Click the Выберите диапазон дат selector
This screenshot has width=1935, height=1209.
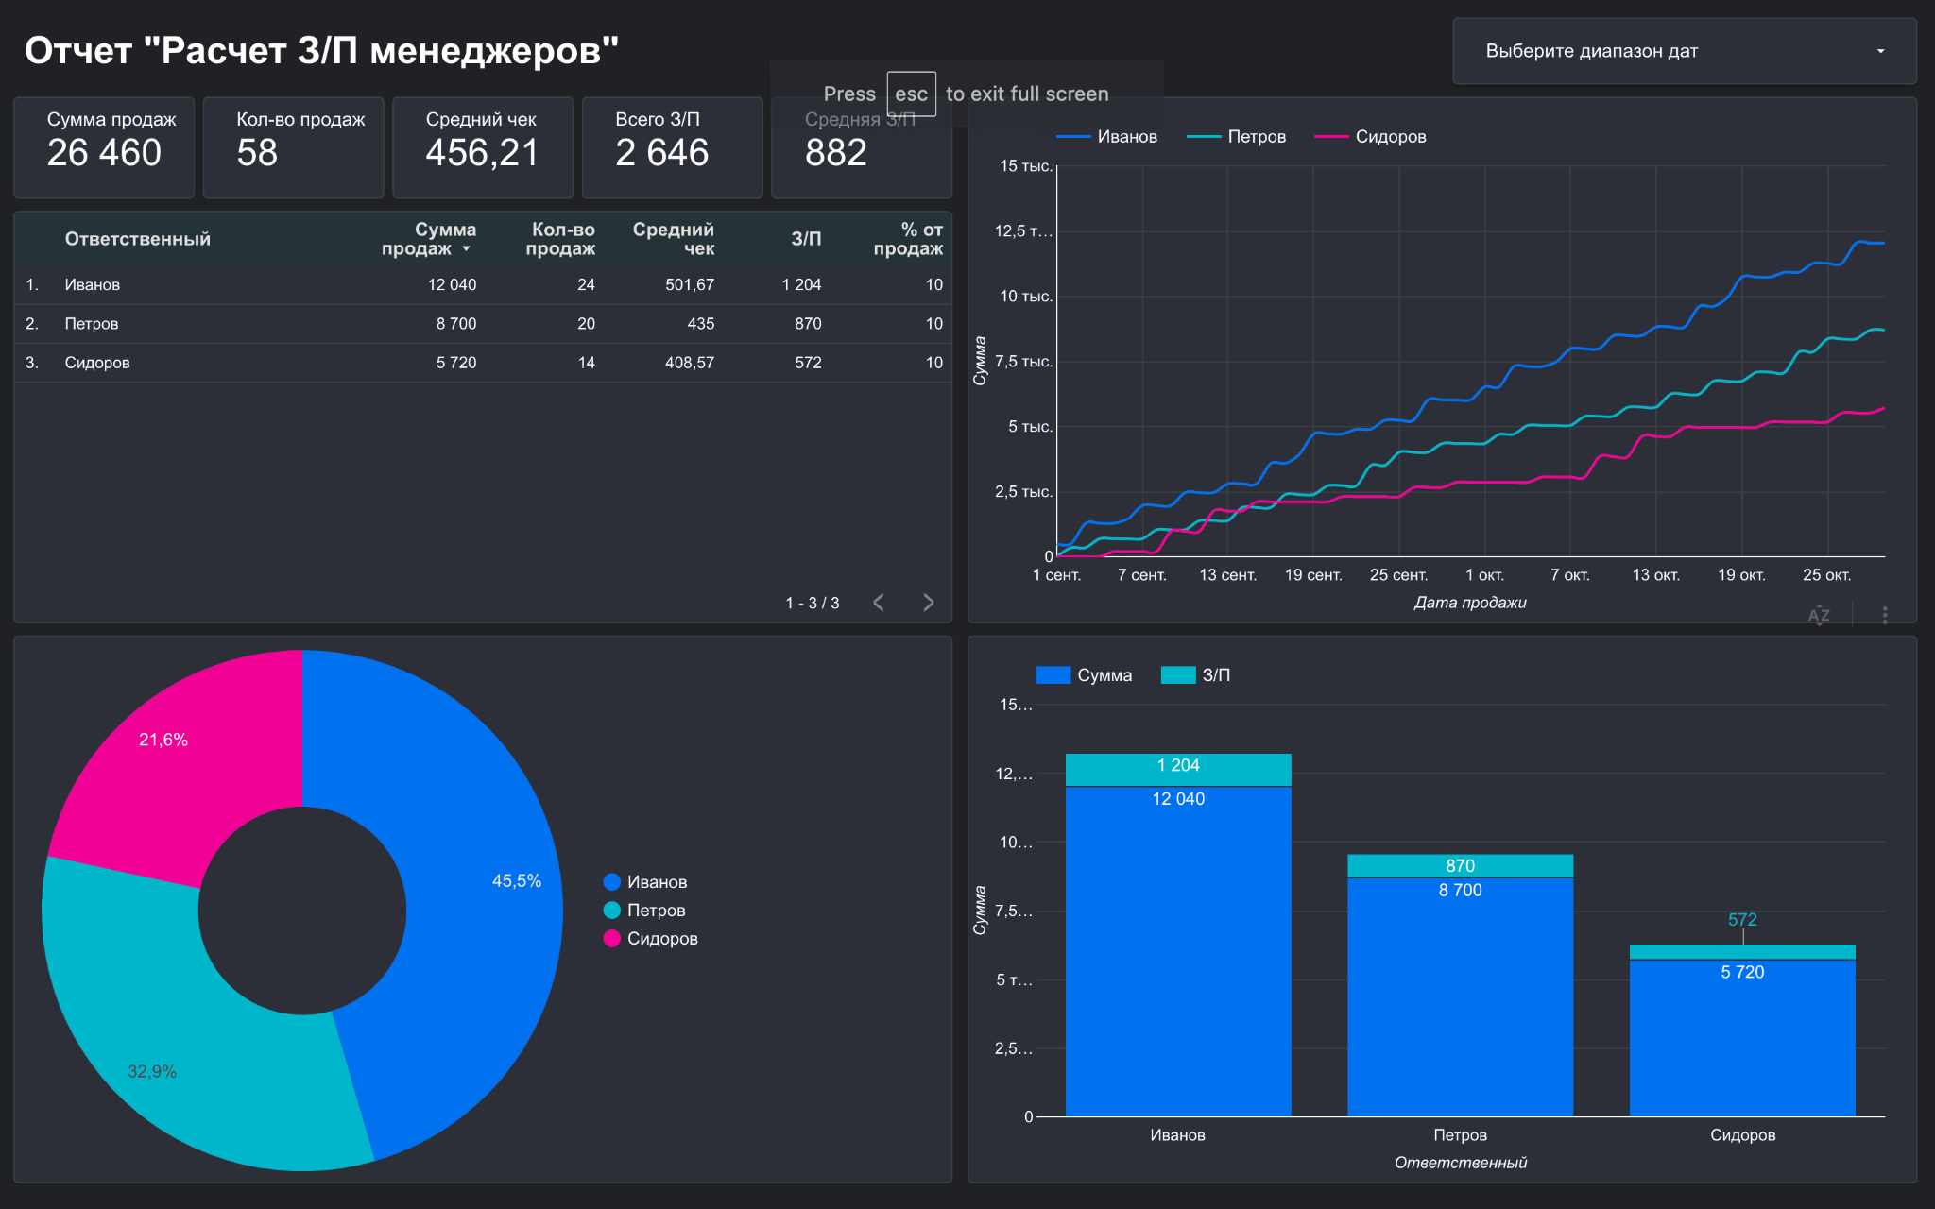[x=1684, y=51]
